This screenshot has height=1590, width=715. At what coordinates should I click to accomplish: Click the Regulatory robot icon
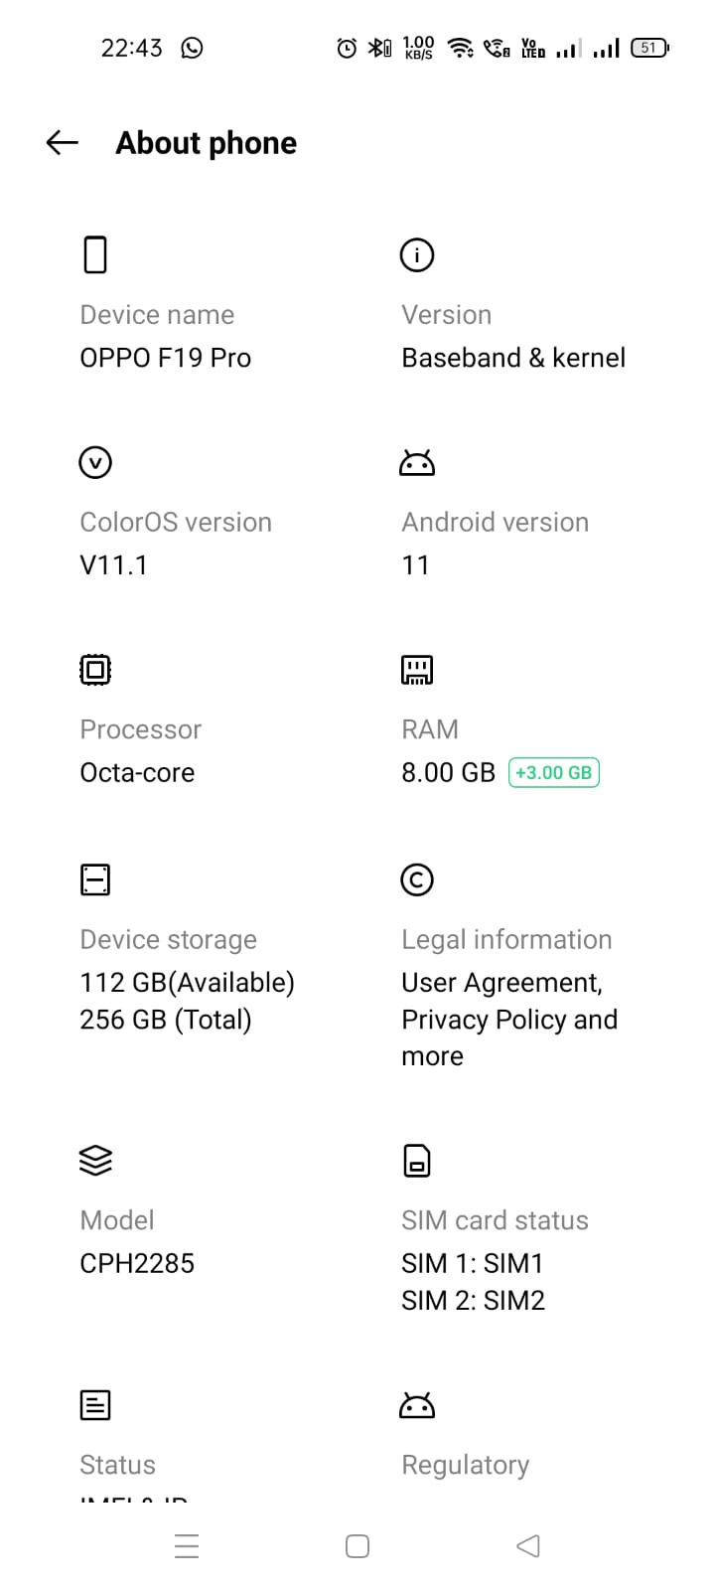[x=416, y=1404]
